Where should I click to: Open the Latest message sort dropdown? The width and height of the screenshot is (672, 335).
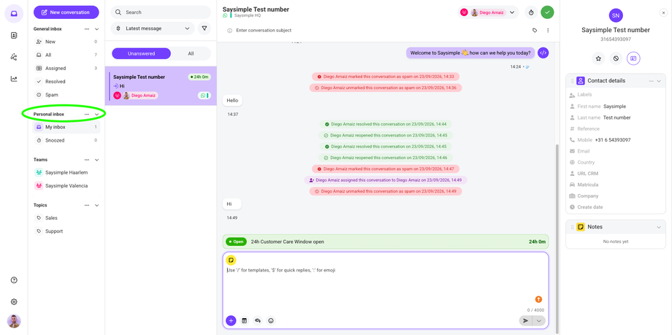(x=153, y=28)
